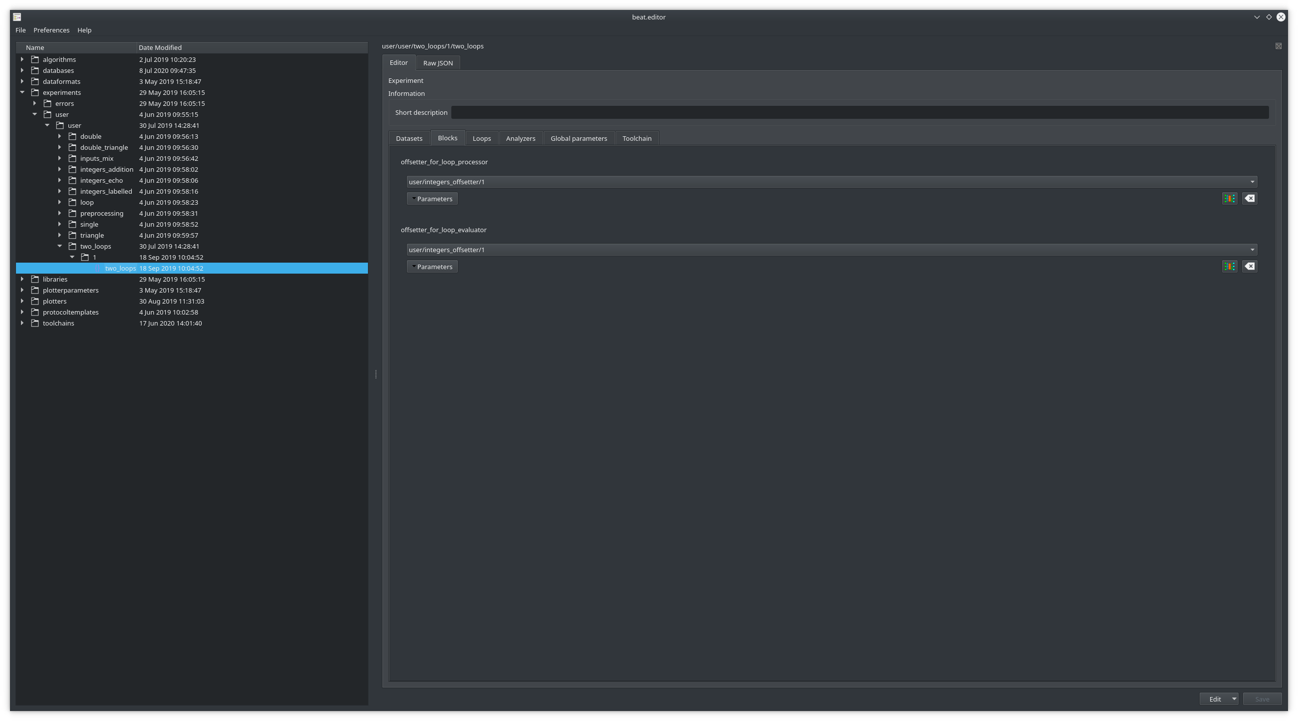Click the beat.editor icon in the title bar
This screenshot has width=1298, height=721.
coord(16,16)
